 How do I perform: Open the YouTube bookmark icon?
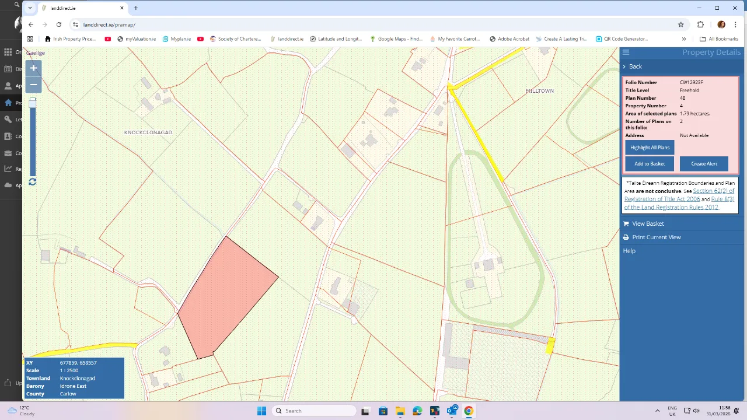click(x=107, y=38)
